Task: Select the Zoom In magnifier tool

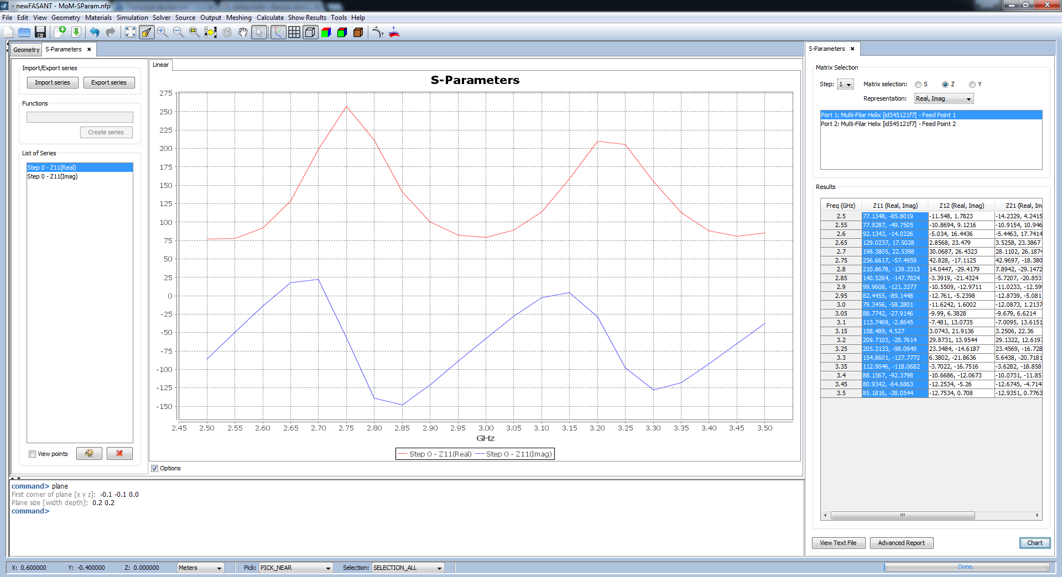Action: (162, 32)
